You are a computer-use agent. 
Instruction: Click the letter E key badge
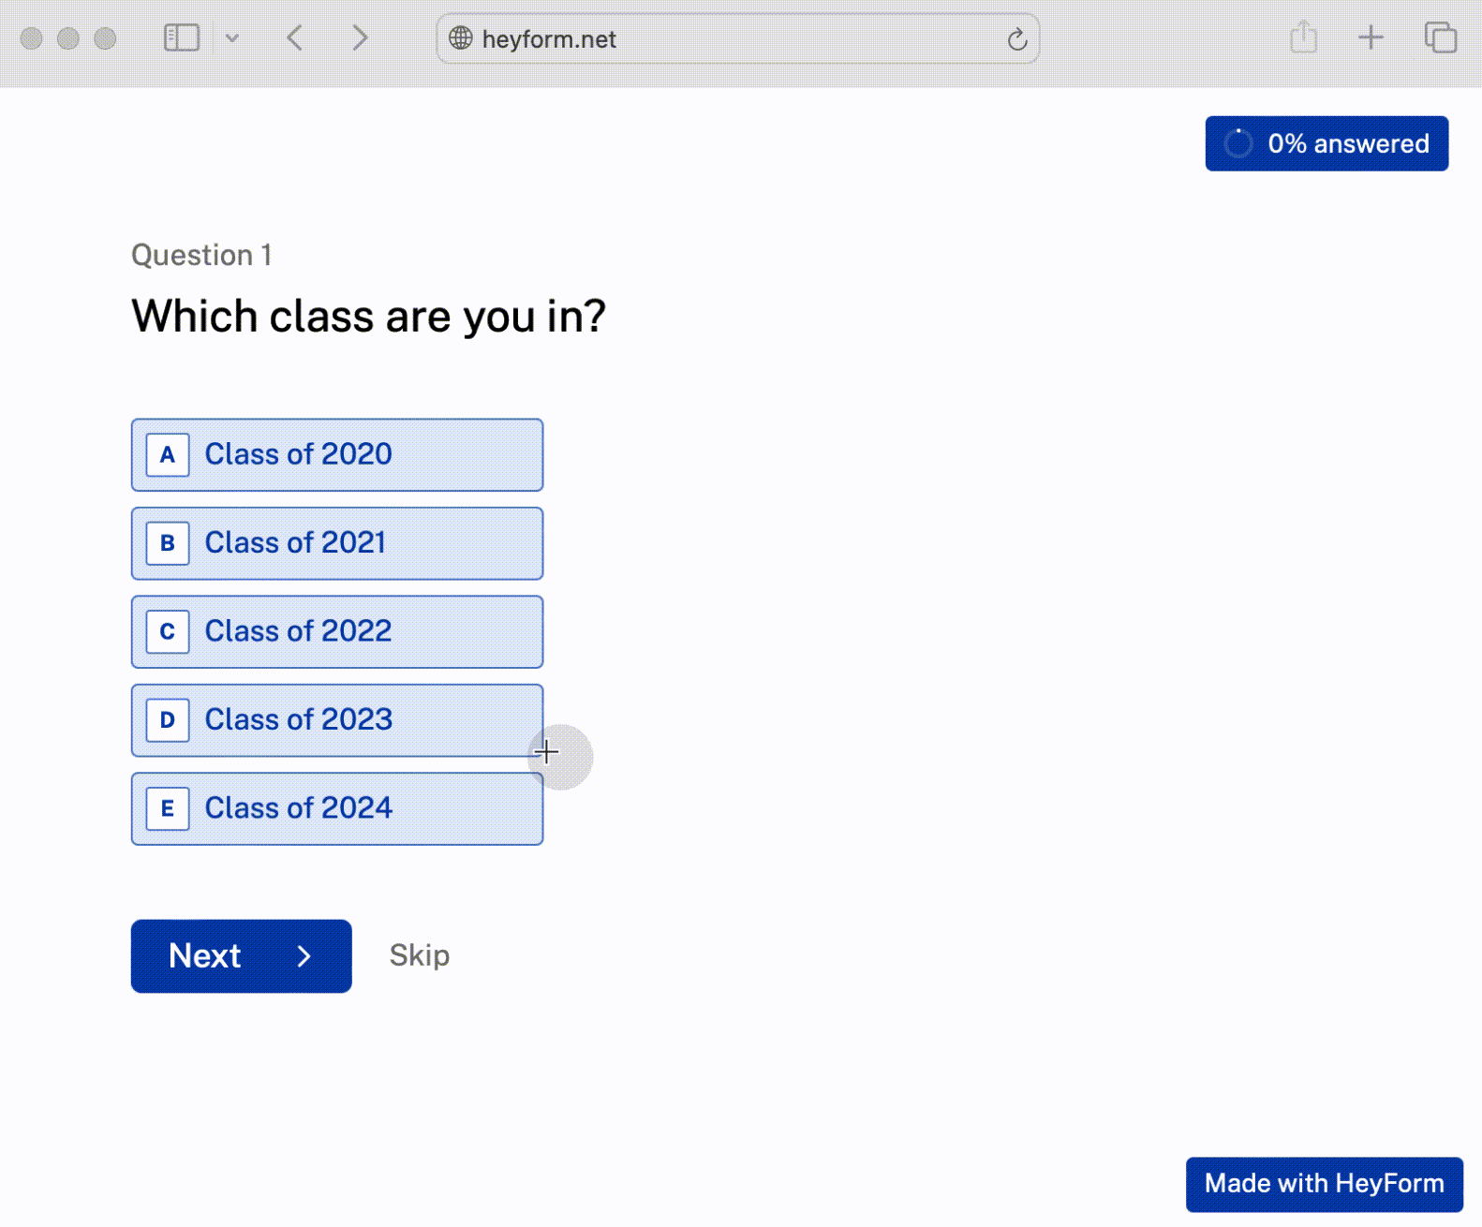(168, 808)
